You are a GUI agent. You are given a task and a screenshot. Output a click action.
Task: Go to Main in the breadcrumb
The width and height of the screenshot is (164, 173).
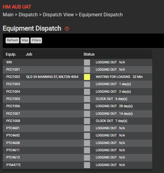click(8, 15)
